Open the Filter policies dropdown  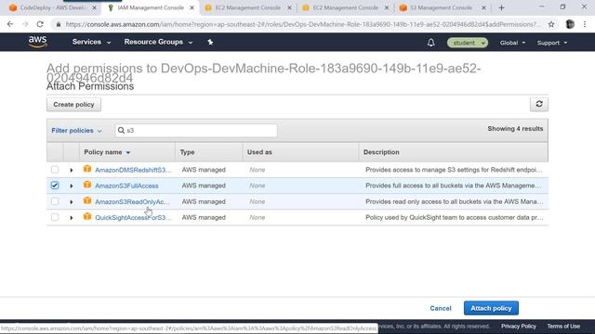[76, 131]
